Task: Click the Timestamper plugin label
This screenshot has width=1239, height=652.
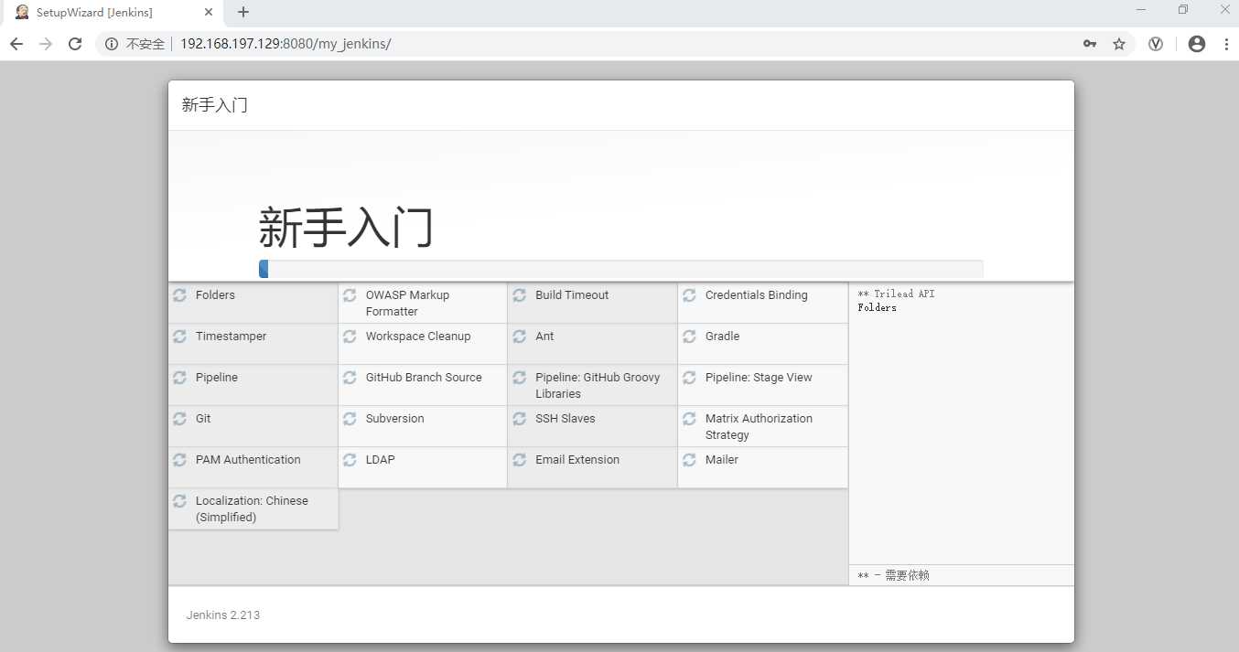Action: tap(232, 337)
